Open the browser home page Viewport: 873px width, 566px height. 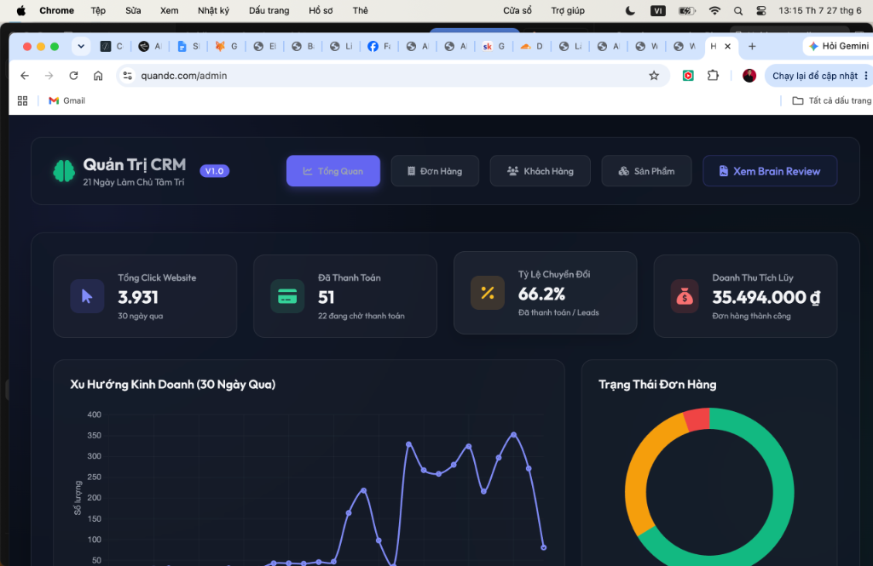pyautogui.click(x=98, y=76)
